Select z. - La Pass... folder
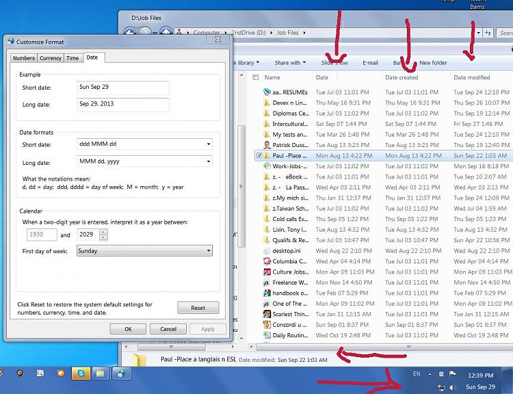 click(x=290, y=187)
